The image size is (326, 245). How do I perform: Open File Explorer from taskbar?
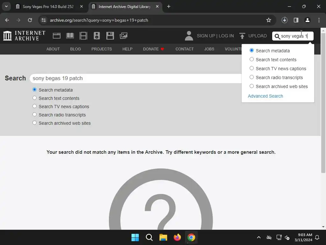163,237
